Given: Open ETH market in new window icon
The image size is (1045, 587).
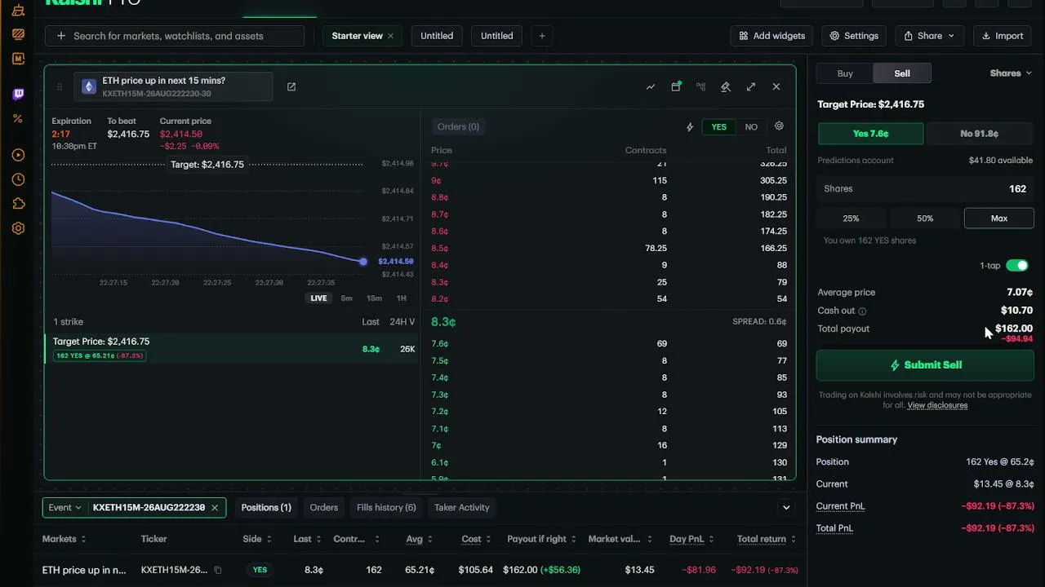Looking at the screenshot, I should click(291, 86).
